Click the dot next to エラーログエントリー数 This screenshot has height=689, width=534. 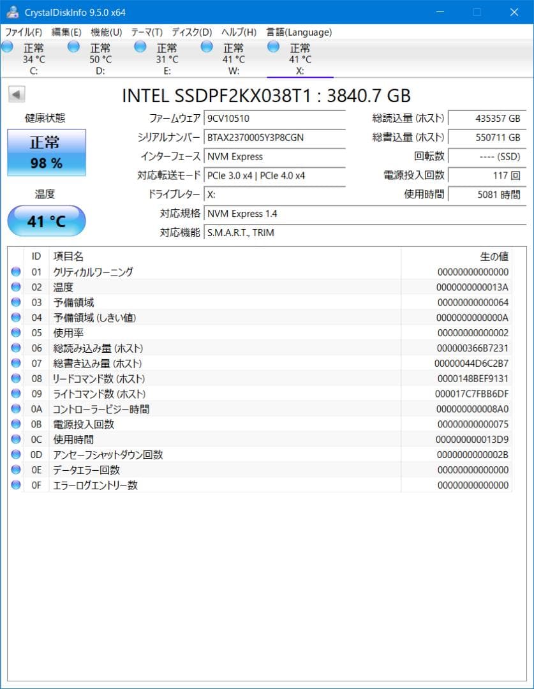(16, 485)
